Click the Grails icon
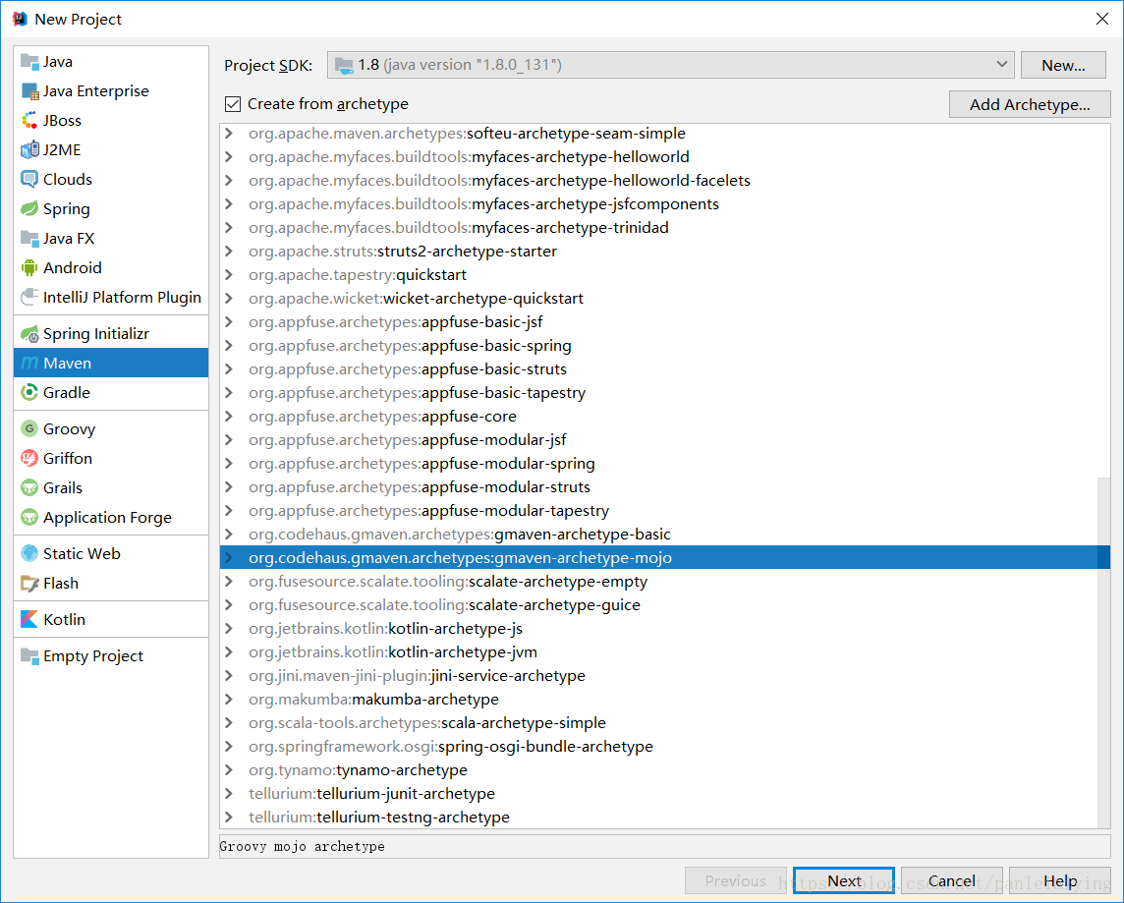 (29, 488)
